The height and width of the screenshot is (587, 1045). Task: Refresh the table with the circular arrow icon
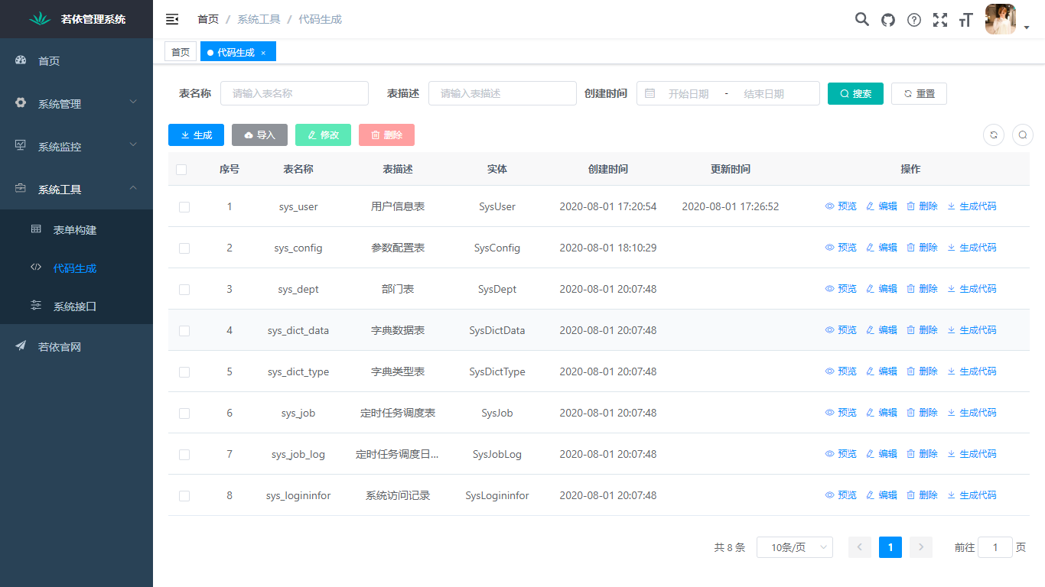pos(993,135)
